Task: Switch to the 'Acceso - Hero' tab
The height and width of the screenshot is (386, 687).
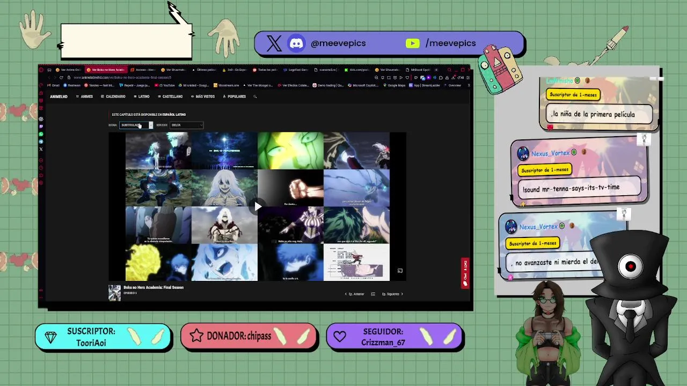Action: tap(143, 70)
